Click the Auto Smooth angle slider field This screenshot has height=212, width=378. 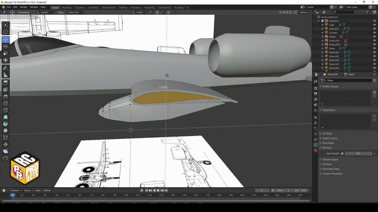(359, 153)
